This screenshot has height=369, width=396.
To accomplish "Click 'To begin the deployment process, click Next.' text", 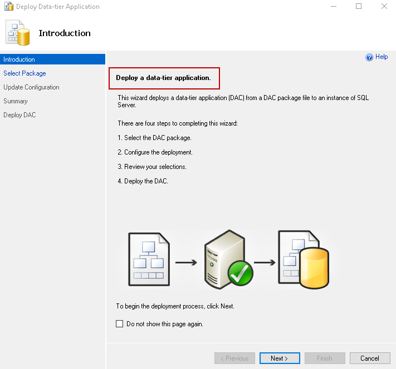I will tap(175, 306).
